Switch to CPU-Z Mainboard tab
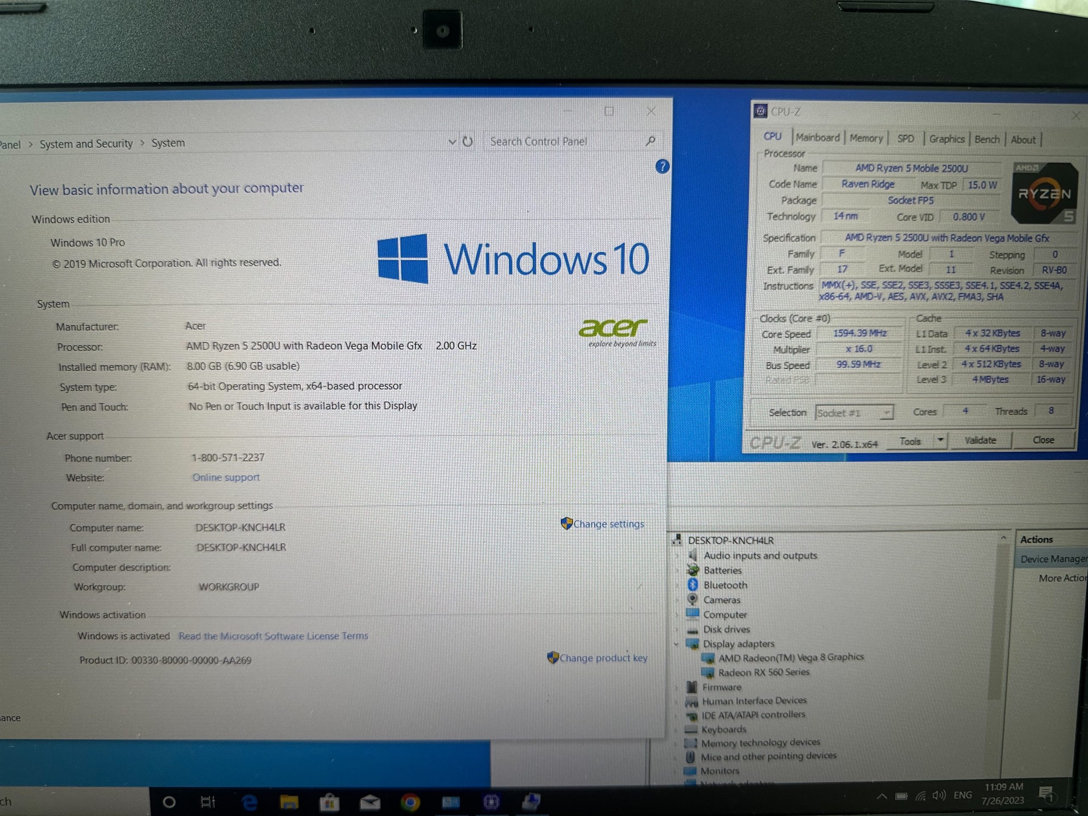 click(817, 138)
